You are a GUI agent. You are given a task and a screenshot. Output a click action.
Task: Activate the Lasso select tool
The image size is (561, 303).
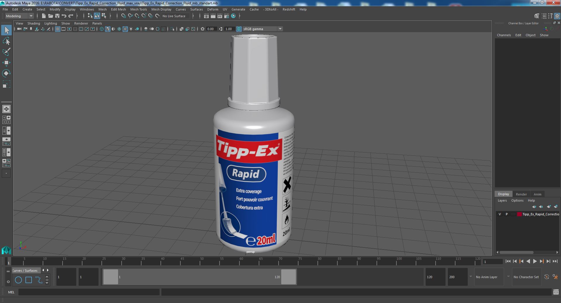(x=6, y=41)
